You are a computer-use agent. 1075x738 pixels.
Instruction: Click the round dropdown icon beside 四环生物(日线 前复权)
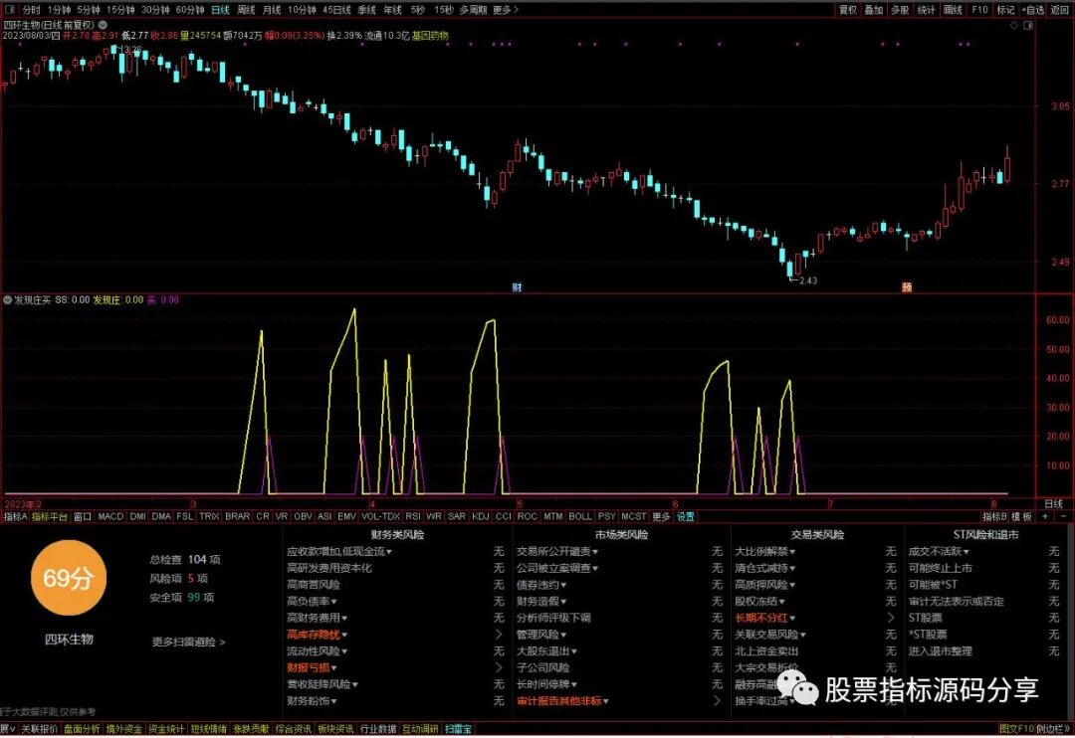[x=103, y=25]
